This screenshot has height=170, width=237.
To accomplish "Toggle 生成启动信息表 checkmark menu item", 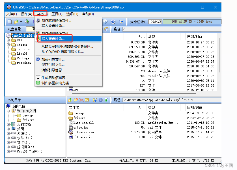I will [x=68, y=78].
